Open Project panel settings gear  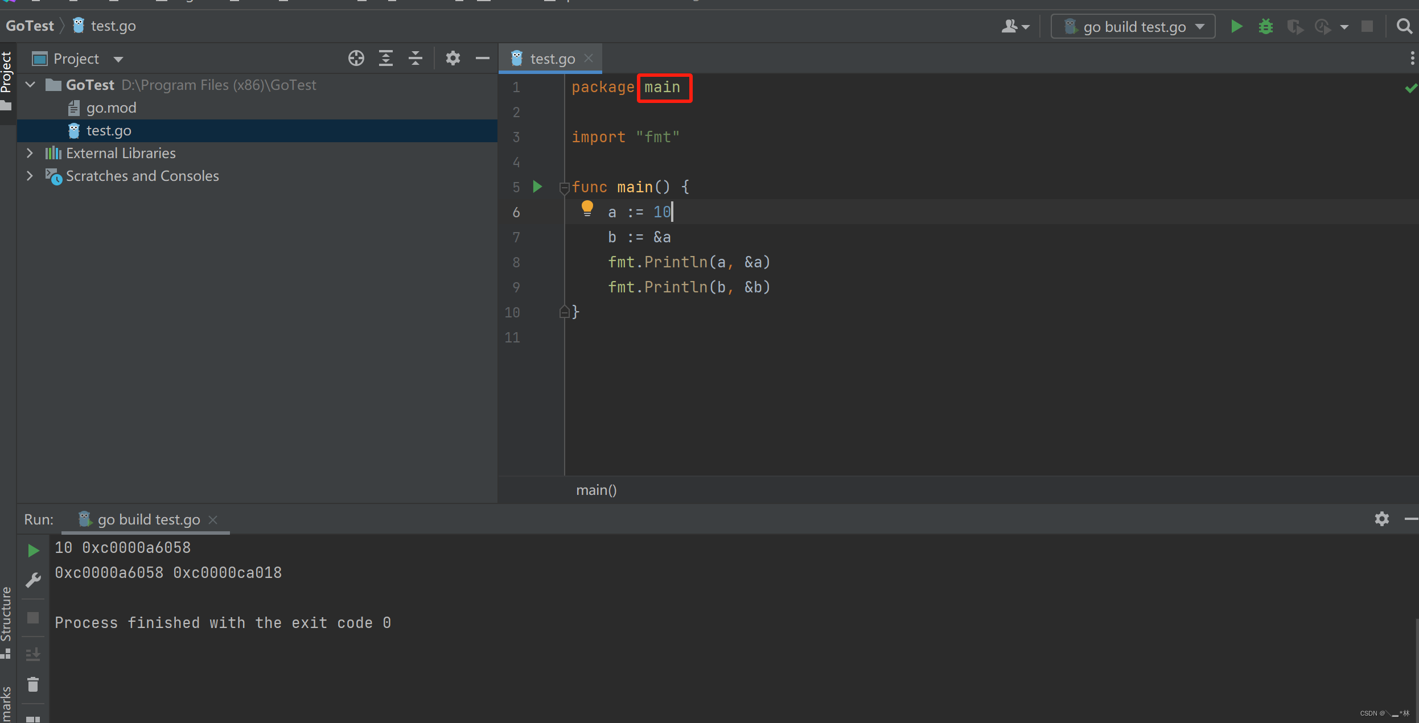pyautogui.click(x=453, y=59)
